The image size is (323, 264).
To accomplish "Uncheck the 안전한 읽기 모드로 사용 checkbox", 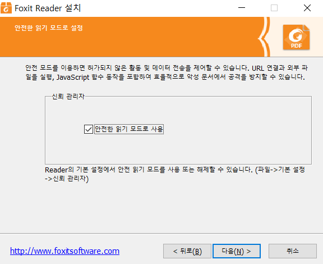I will (x=89, y=129).
